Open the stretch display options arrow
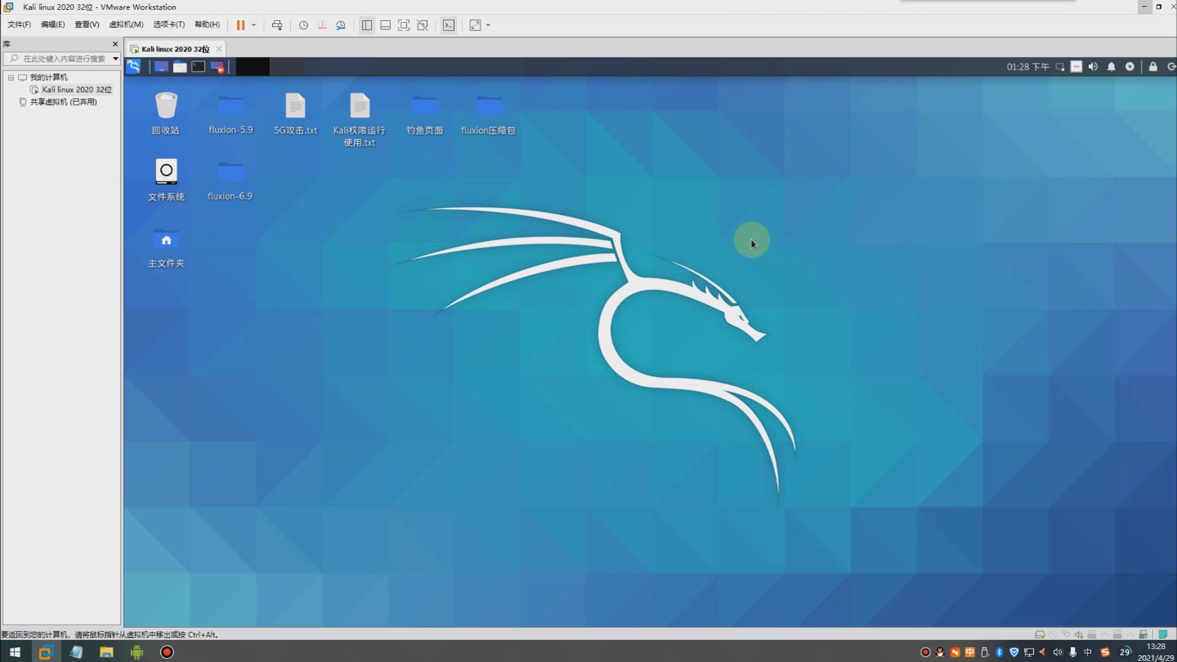The height and width of the screenshot is (662, 1177). [489, 25]
